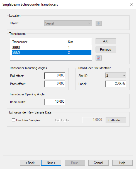
Task: Focus the Pitch offset field
Action: [x=55, y=84]
